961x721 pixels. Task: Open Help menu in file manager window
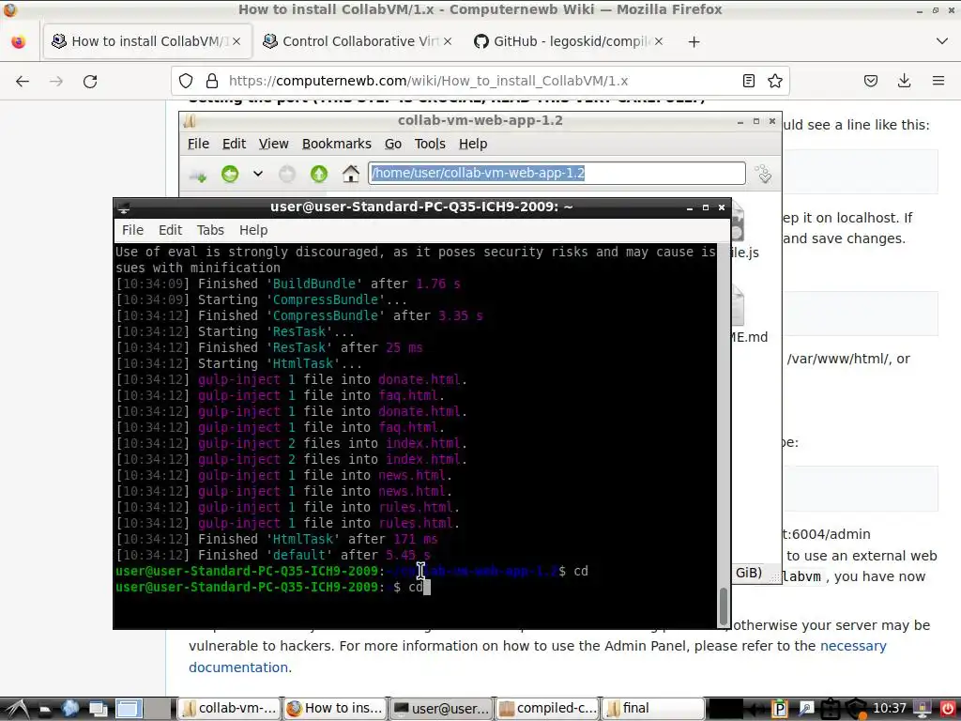(x=473, y=144)
